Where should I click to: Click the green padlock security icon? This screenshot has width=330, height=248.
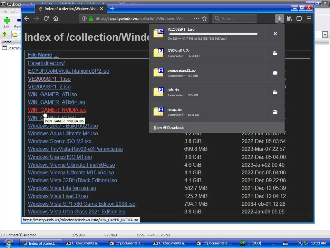(91, 18)
